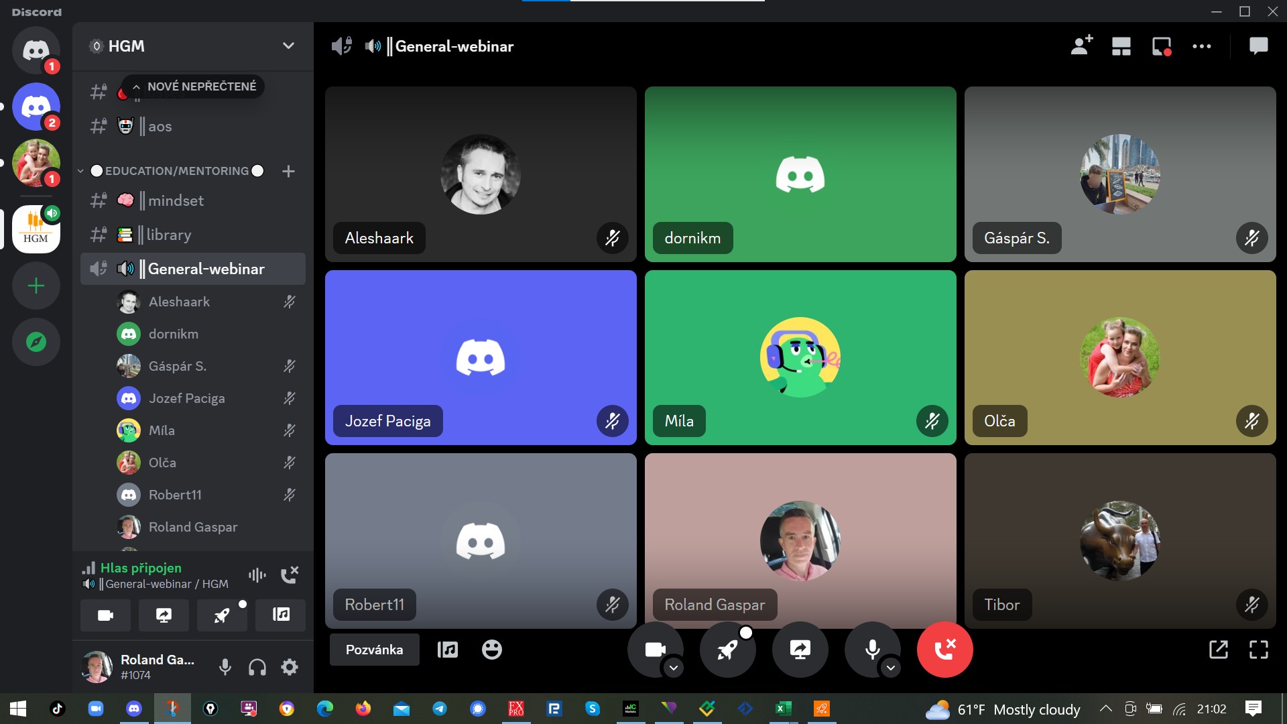
Task: Select the HGM server icon
Action: 36,229
